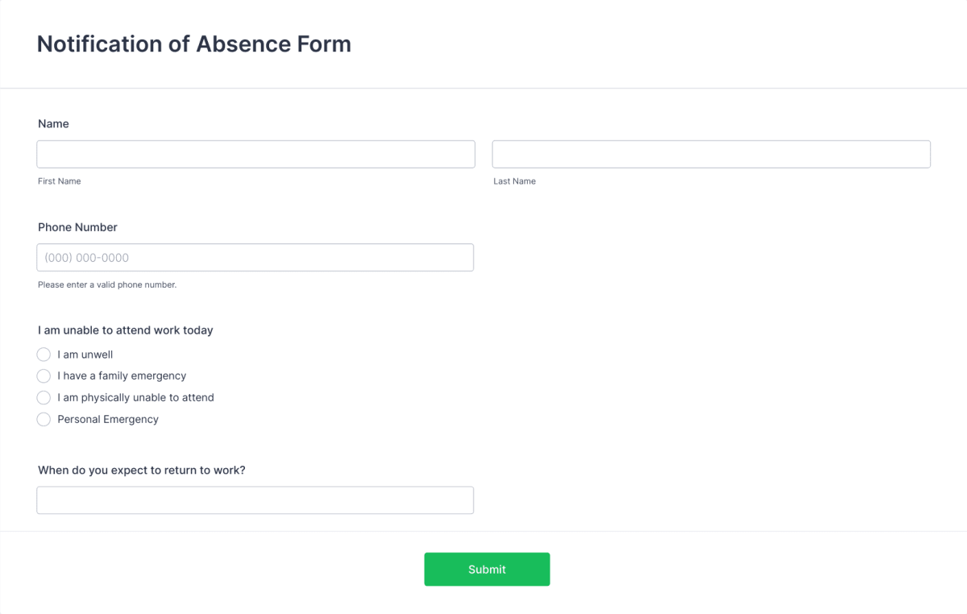967x614 pixels.
Task: Click the Phone Number input box
Action: (x=255, y=257)
